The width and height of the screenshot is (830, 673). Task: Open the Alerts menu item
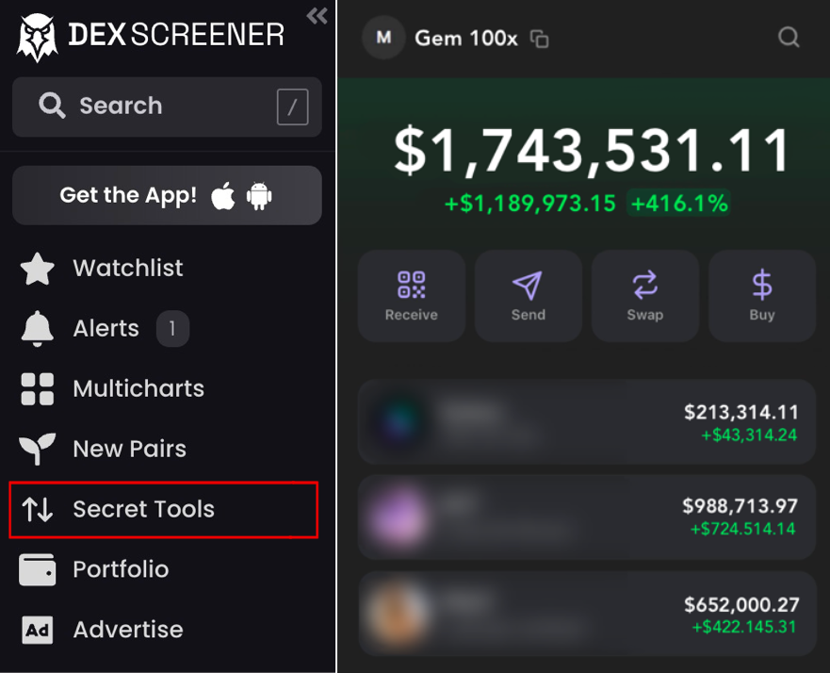tap(105, 328)
